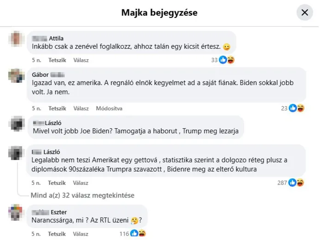
Task: Open Eszter's profile name link
Action: [x=49, y=212]
